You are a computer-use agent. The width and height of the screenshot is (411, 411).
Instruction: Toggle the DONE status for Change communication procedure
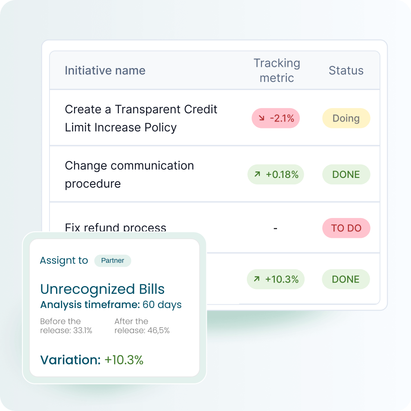point(346,174)
